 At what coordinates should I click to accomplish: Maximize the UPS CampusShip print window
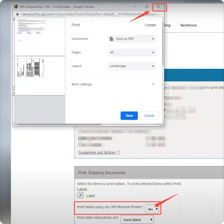(147, 6)
